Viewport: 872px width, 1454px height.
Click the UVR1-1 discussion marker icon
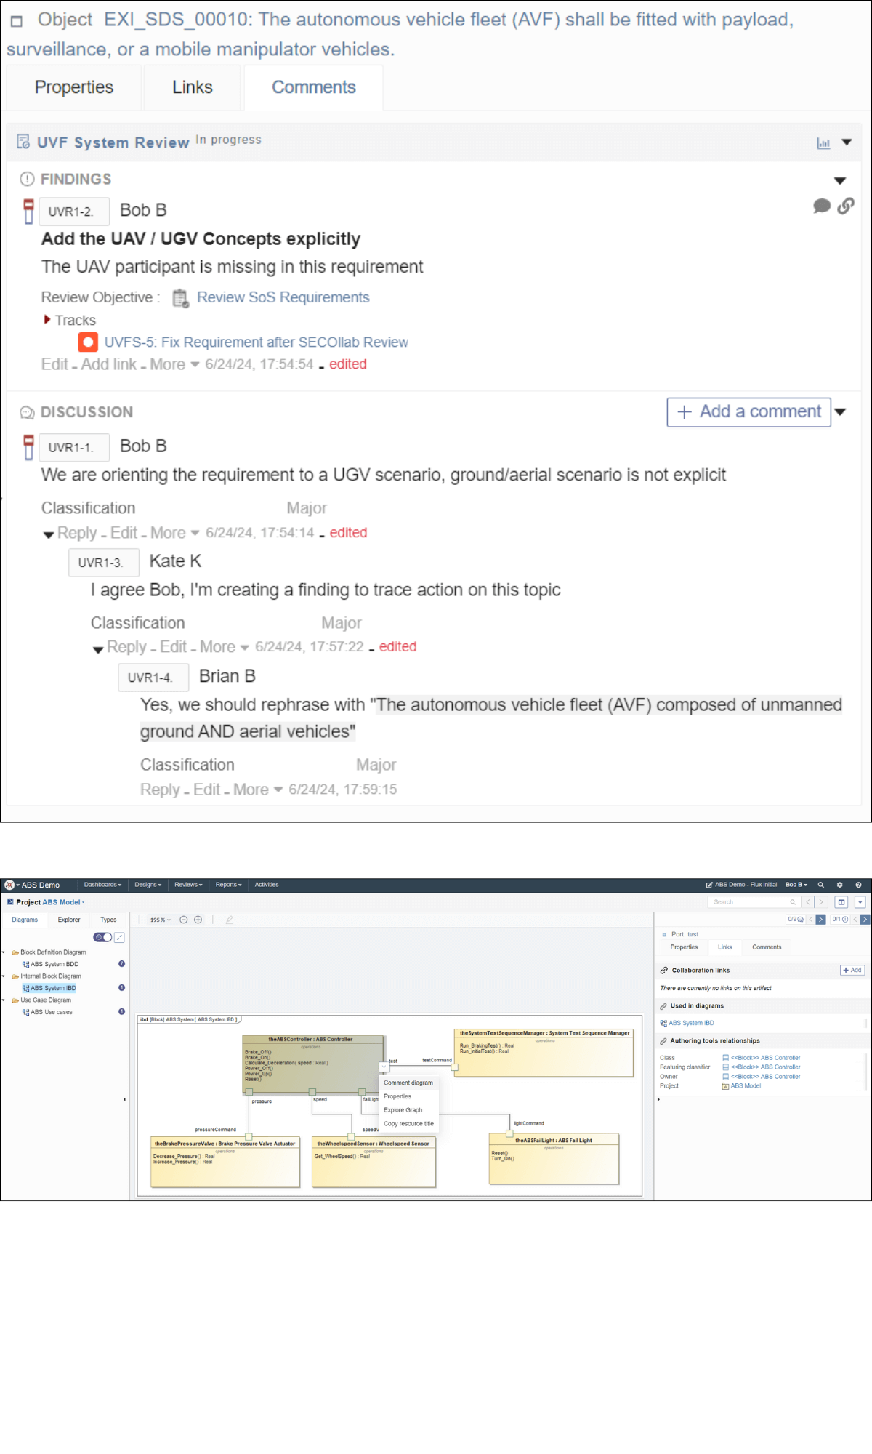point(28,447)
